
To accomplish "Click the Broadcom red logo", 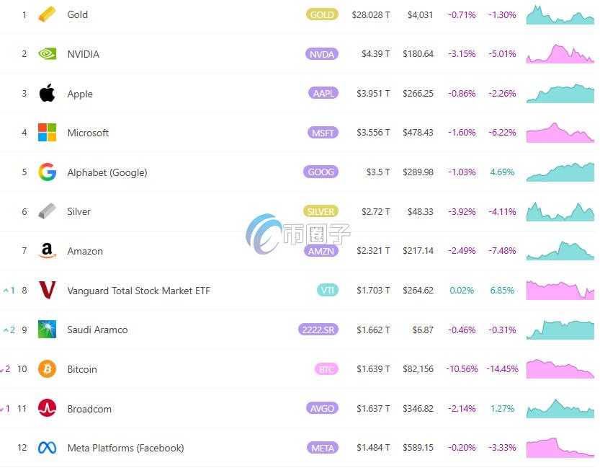I will click(47, 409).
